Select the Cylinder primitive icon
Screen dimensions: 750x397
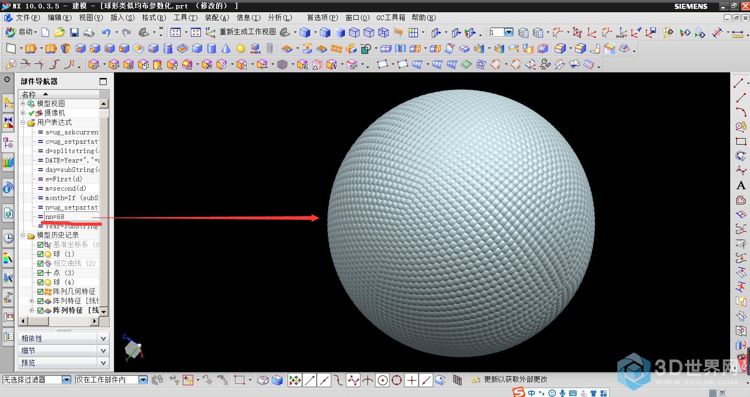(x=212, y=48)
